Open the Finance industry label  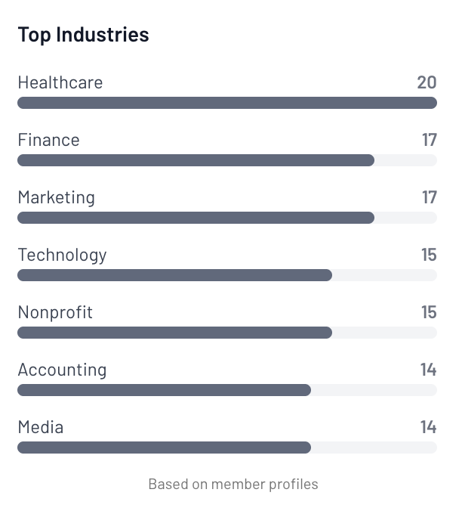[48, 140]
